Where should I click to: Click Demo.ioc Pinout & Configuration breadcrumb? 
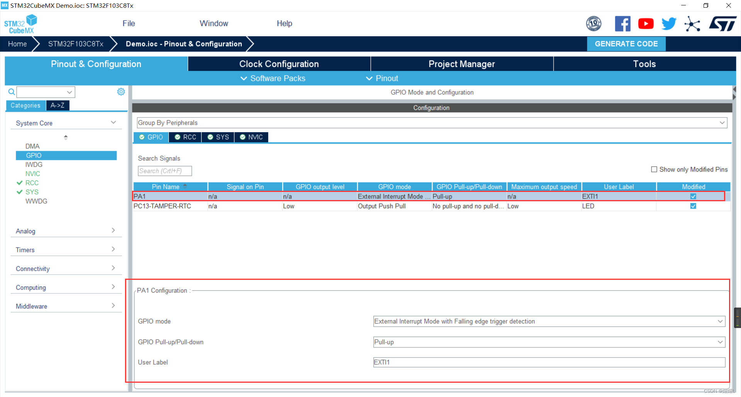click(x=184, y=44)
